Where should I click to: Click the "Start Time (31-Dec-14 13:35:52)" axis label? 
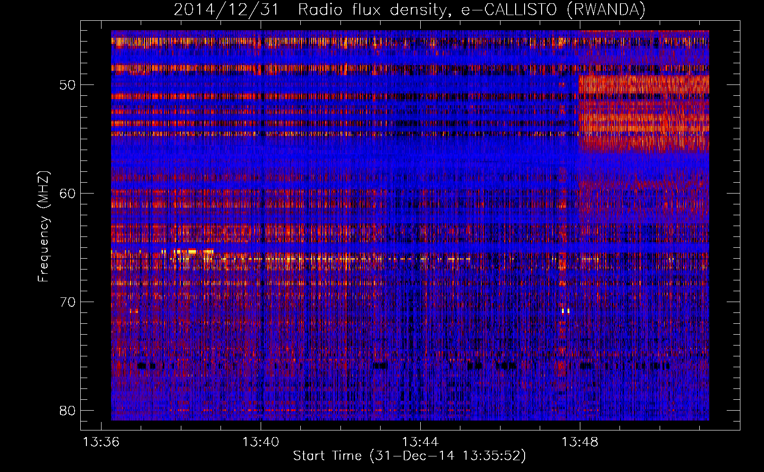(x=409, y=456)
